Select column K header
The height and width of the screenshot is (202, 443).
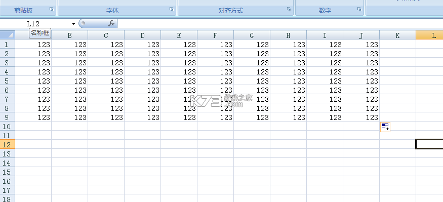click(x=397, y=35)
